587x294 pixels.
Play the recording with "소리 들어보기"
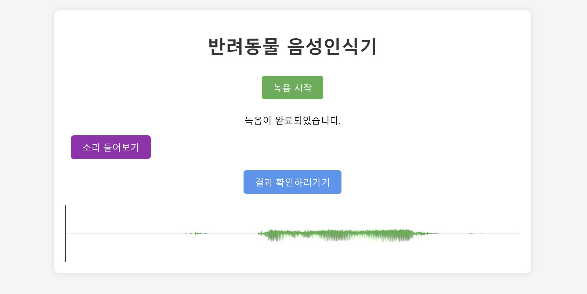pos(111,147)
